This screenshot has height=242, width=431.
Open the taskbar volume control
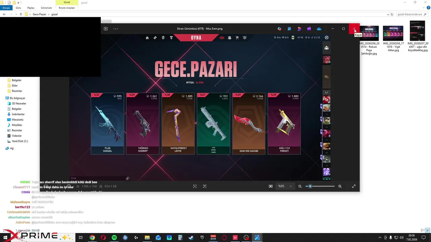tap(401, 238)
